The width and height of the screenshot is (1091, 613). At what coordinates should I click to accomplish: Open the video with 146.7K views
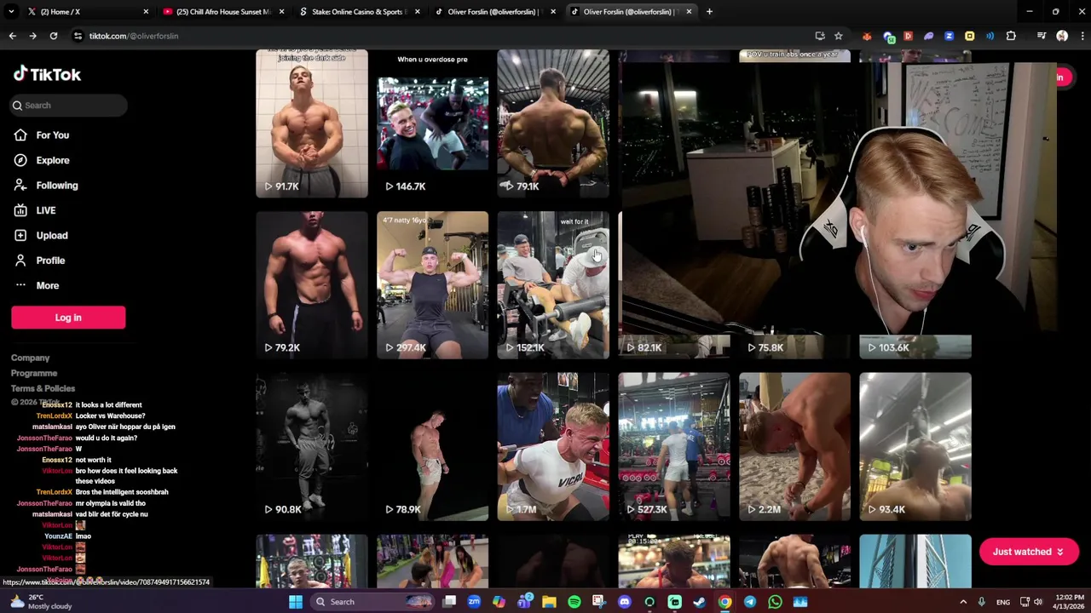click(433, 123)
